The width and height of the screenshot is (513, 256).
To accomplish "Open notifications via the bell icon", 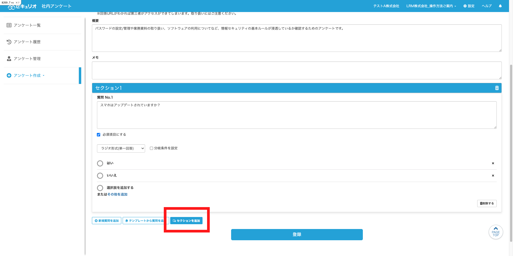I will point(500,6).
